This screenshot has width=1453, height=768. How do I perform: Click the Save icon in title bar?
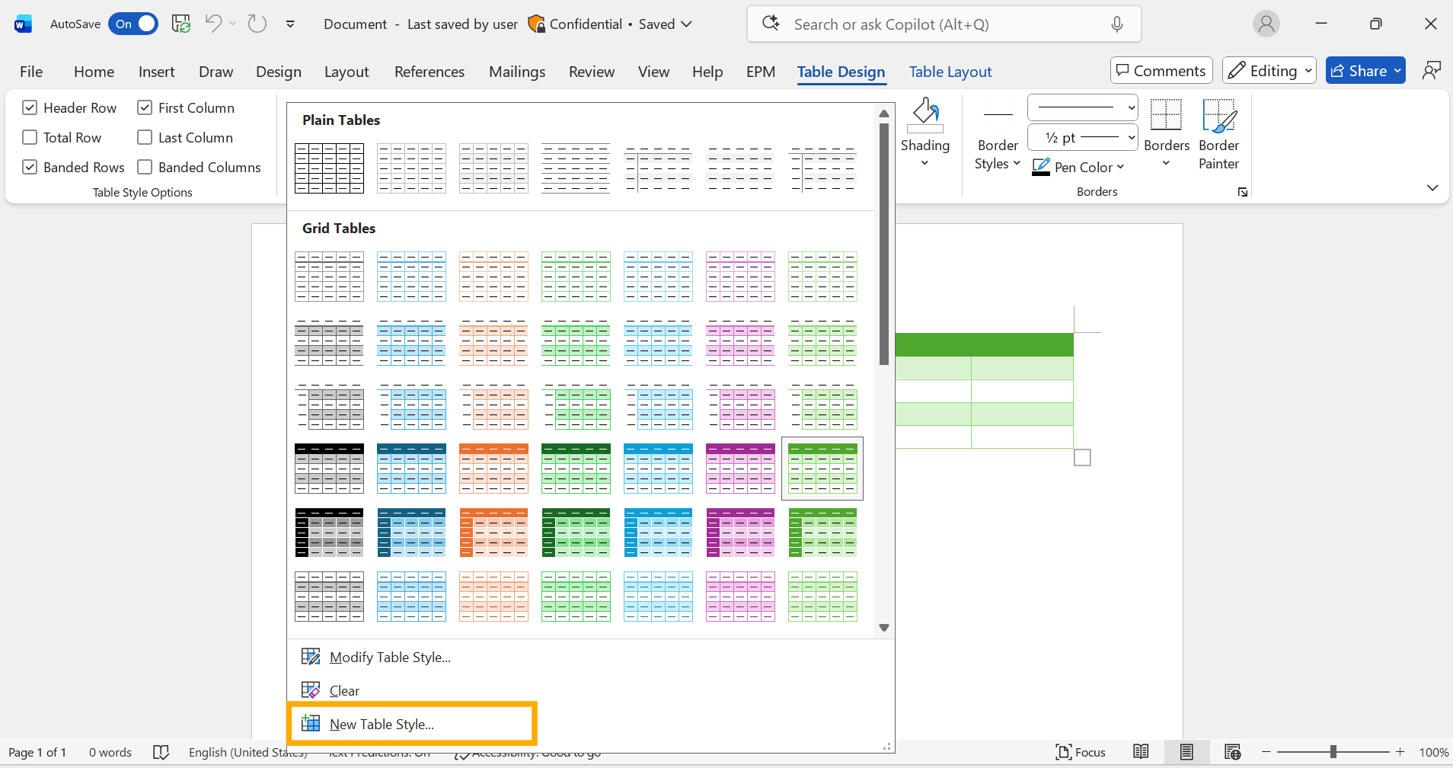coord(181,24)
